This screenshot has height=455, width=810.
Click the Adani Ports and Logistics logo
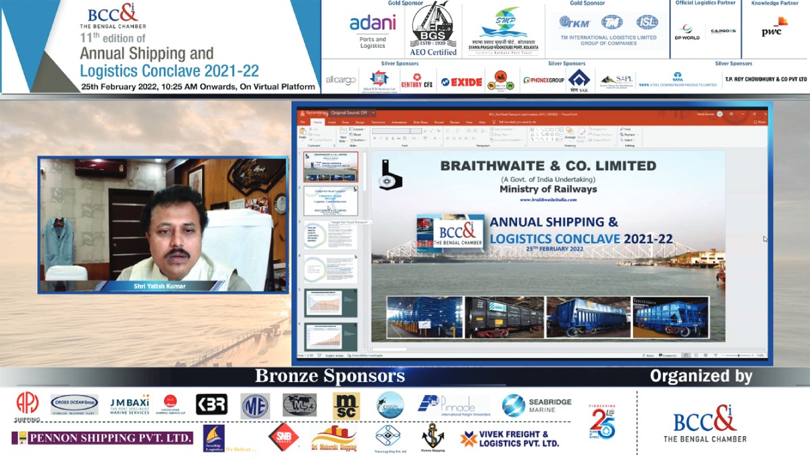tap(373, 31)
